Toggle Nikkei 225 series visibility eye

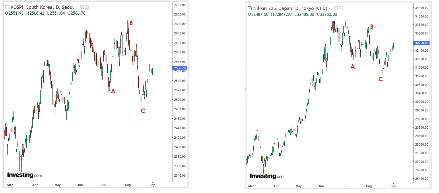pos(336,8)
